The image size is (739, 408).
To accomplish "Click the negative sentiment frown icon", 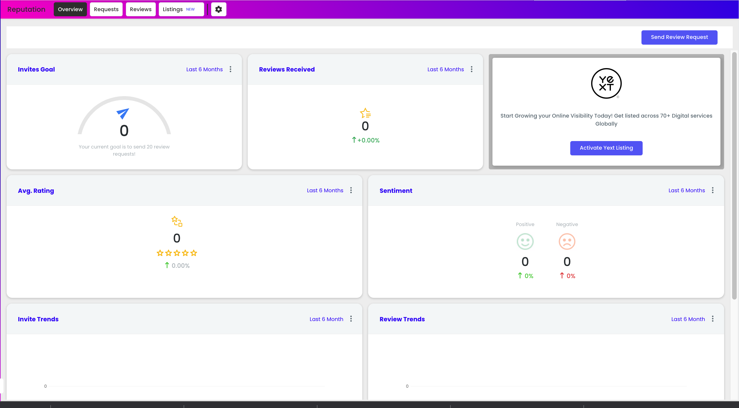I will (x=567, y=241).
